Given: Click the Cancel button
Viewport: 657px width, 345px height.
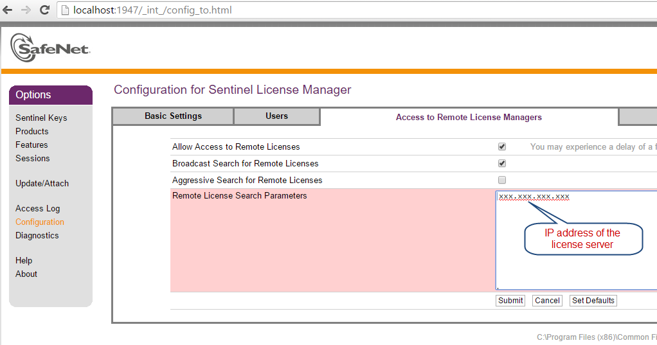Looking at the screenshot, I should [547, 301].
